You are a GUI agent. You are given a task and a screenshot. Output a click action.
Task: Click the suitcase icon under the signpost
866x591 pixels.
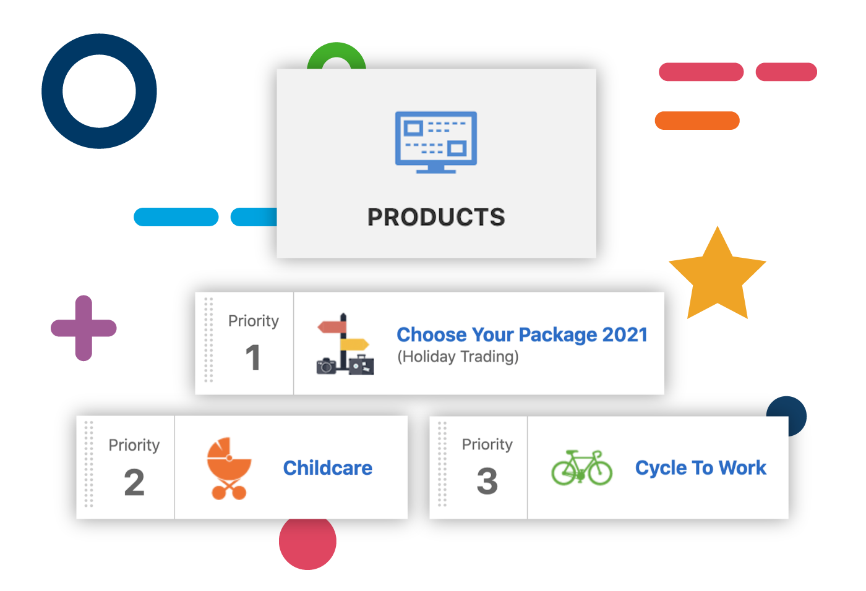pos(360,367)
